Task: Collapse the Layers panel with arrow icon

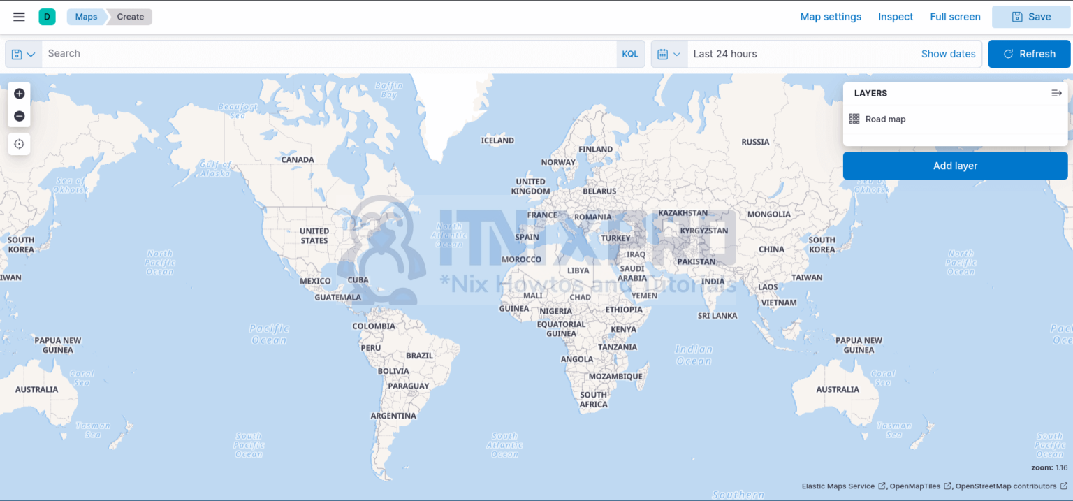Action: pyautogui.click(x=1056, y=92)
